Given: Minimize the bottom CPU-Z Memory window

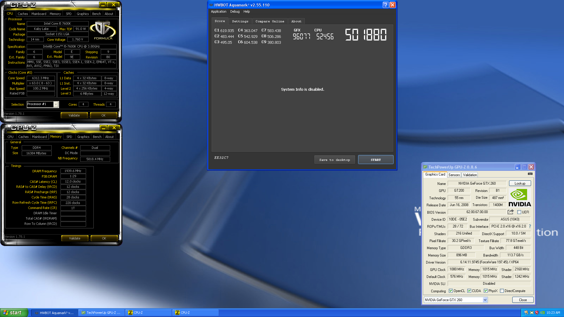Looking at the screenshot, I should click(x=103, y=128).
